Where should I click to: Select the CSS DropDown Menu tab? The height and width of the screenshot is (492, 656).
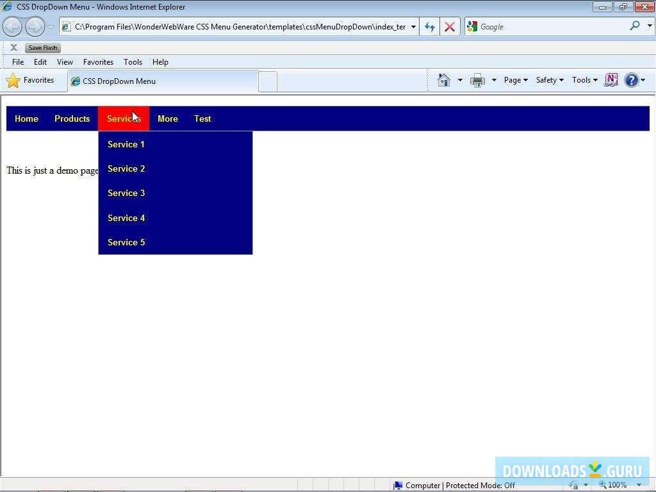[x=163, y=81]
